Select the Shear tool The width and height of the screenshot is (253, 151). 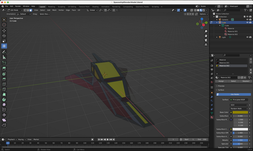[x=4, y=120]
